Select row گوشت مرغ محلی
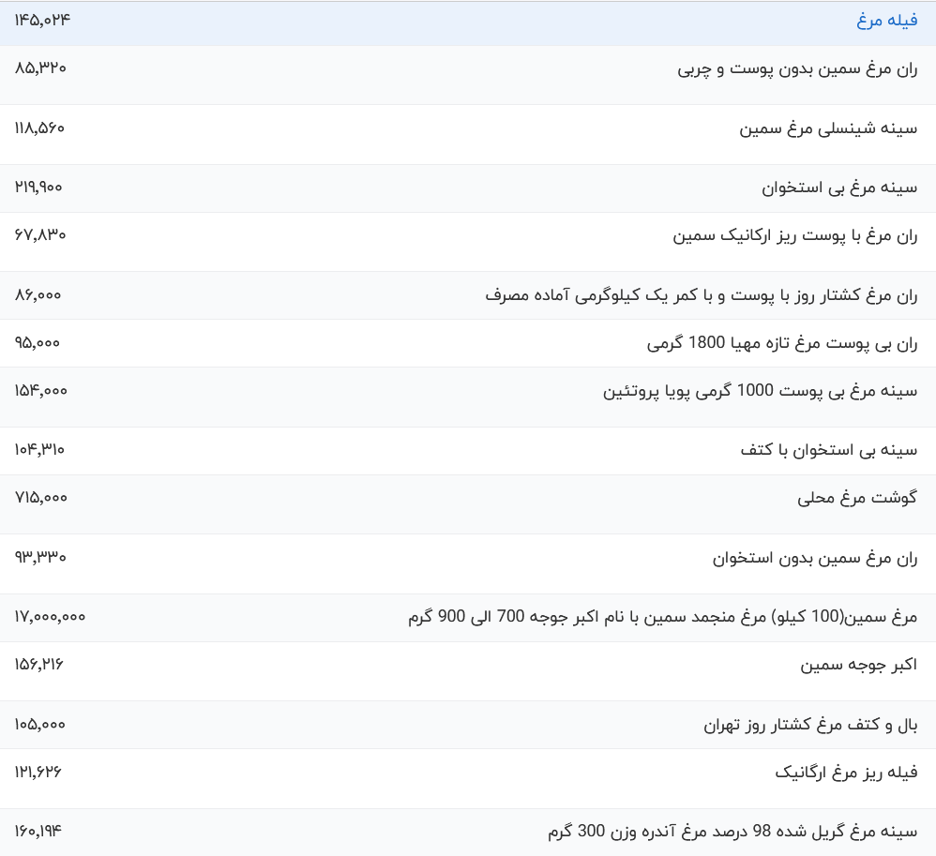The height and width of the screenshot is (856, 936). 468,504
